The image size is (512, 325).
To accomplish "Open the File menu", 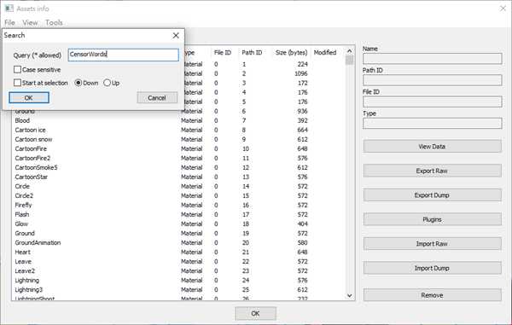I will [9, 22].
